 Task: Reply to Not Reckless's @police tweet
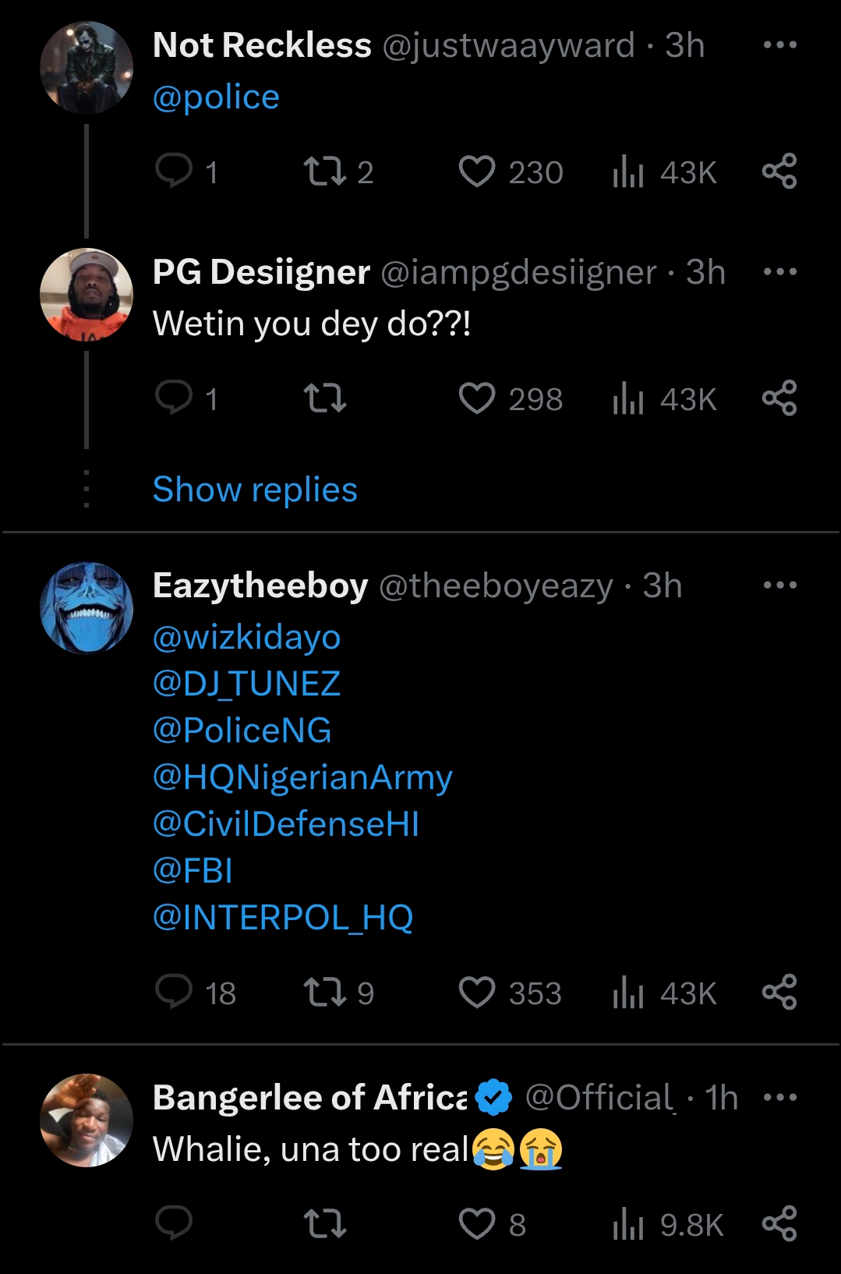pos(174,171)
